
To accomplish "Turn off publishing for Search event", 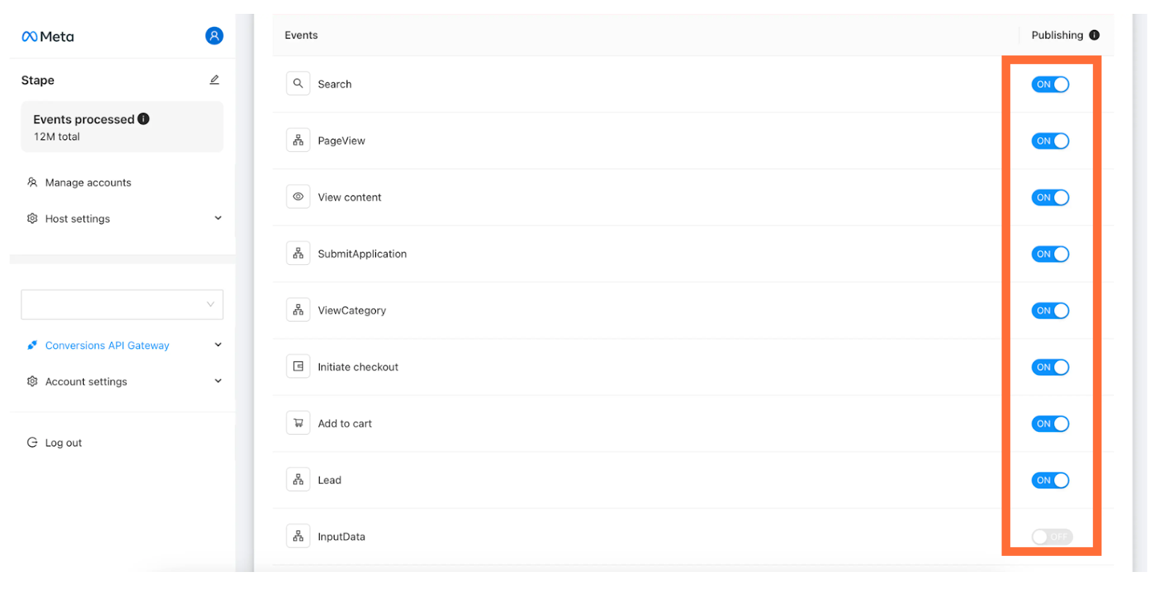I will point(1050,85).
